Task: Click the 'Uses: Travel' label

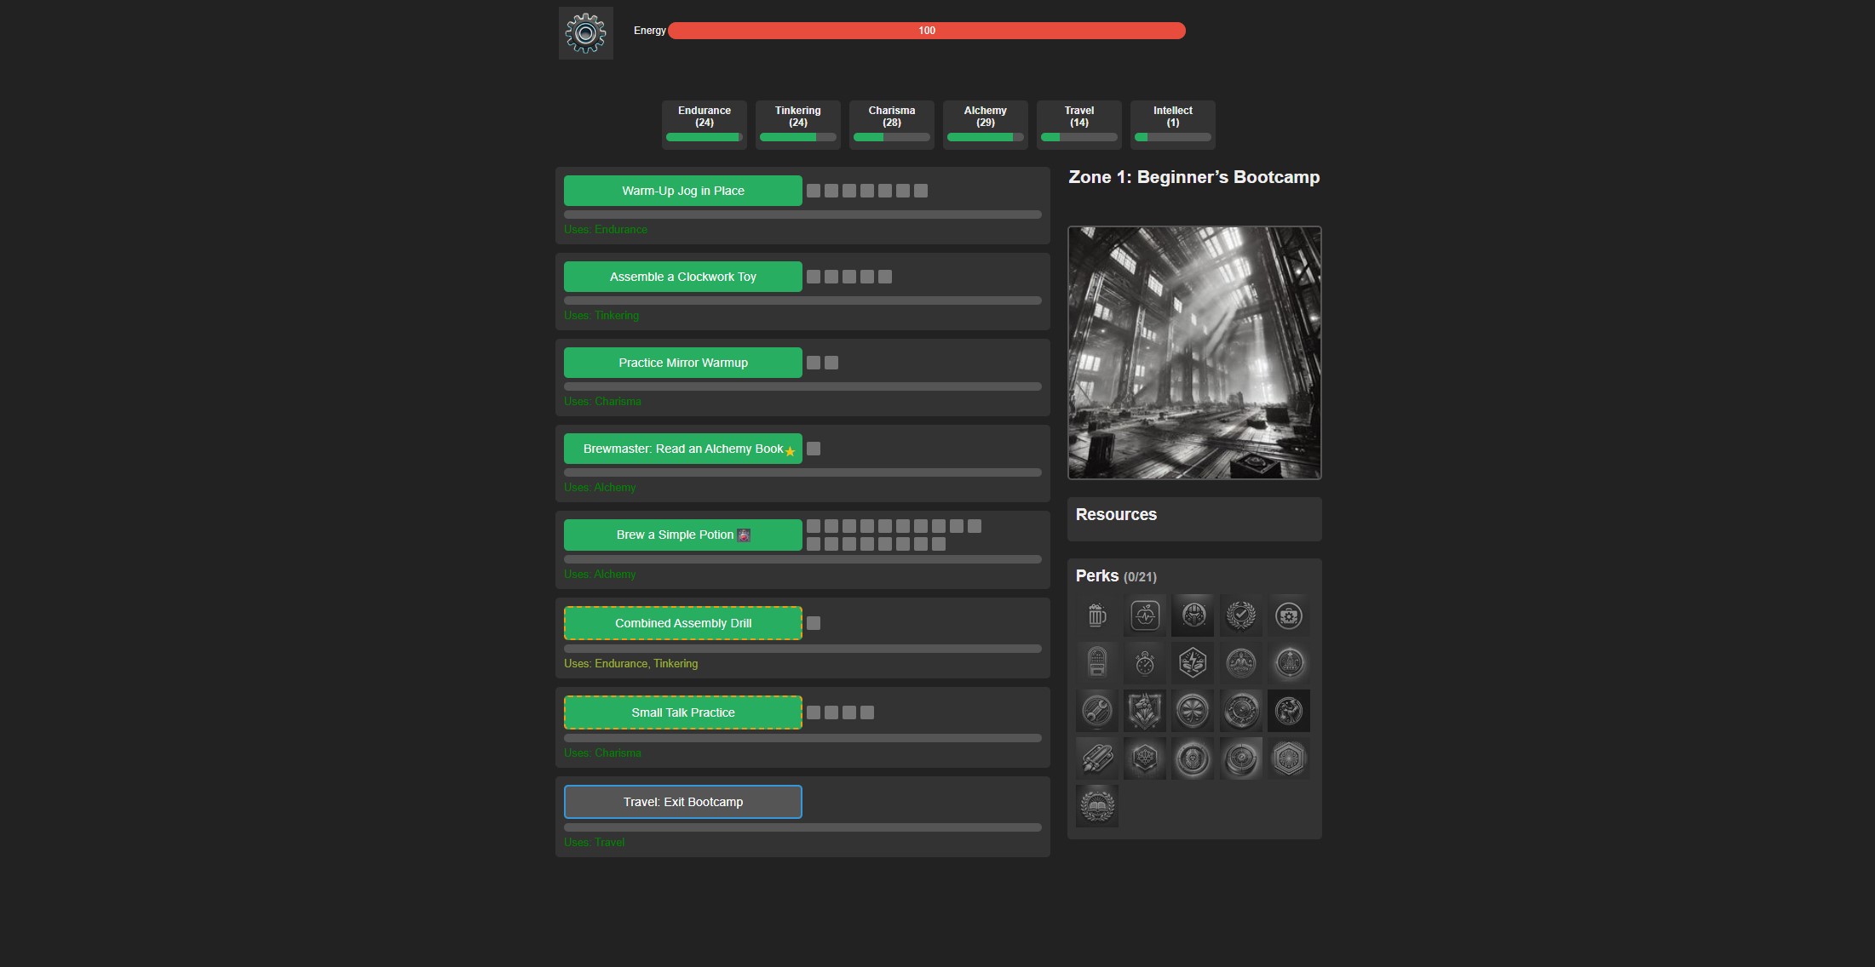Action: click(594, 842)
